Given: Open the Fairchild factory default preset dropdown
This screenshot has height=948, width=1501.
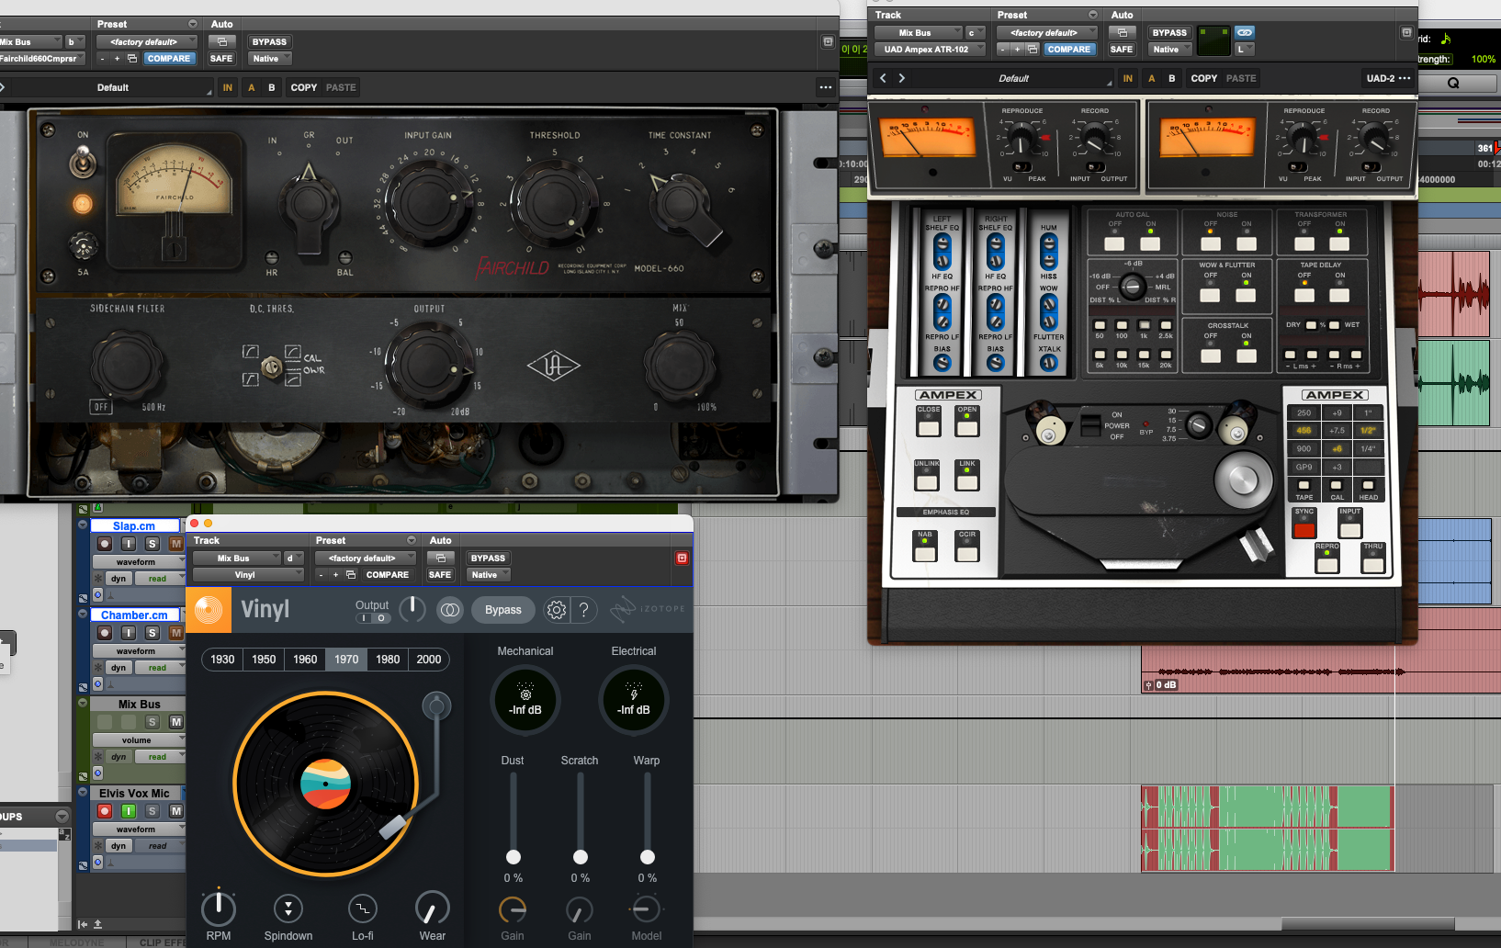Looking at the screenshot, I should point(148,41).
